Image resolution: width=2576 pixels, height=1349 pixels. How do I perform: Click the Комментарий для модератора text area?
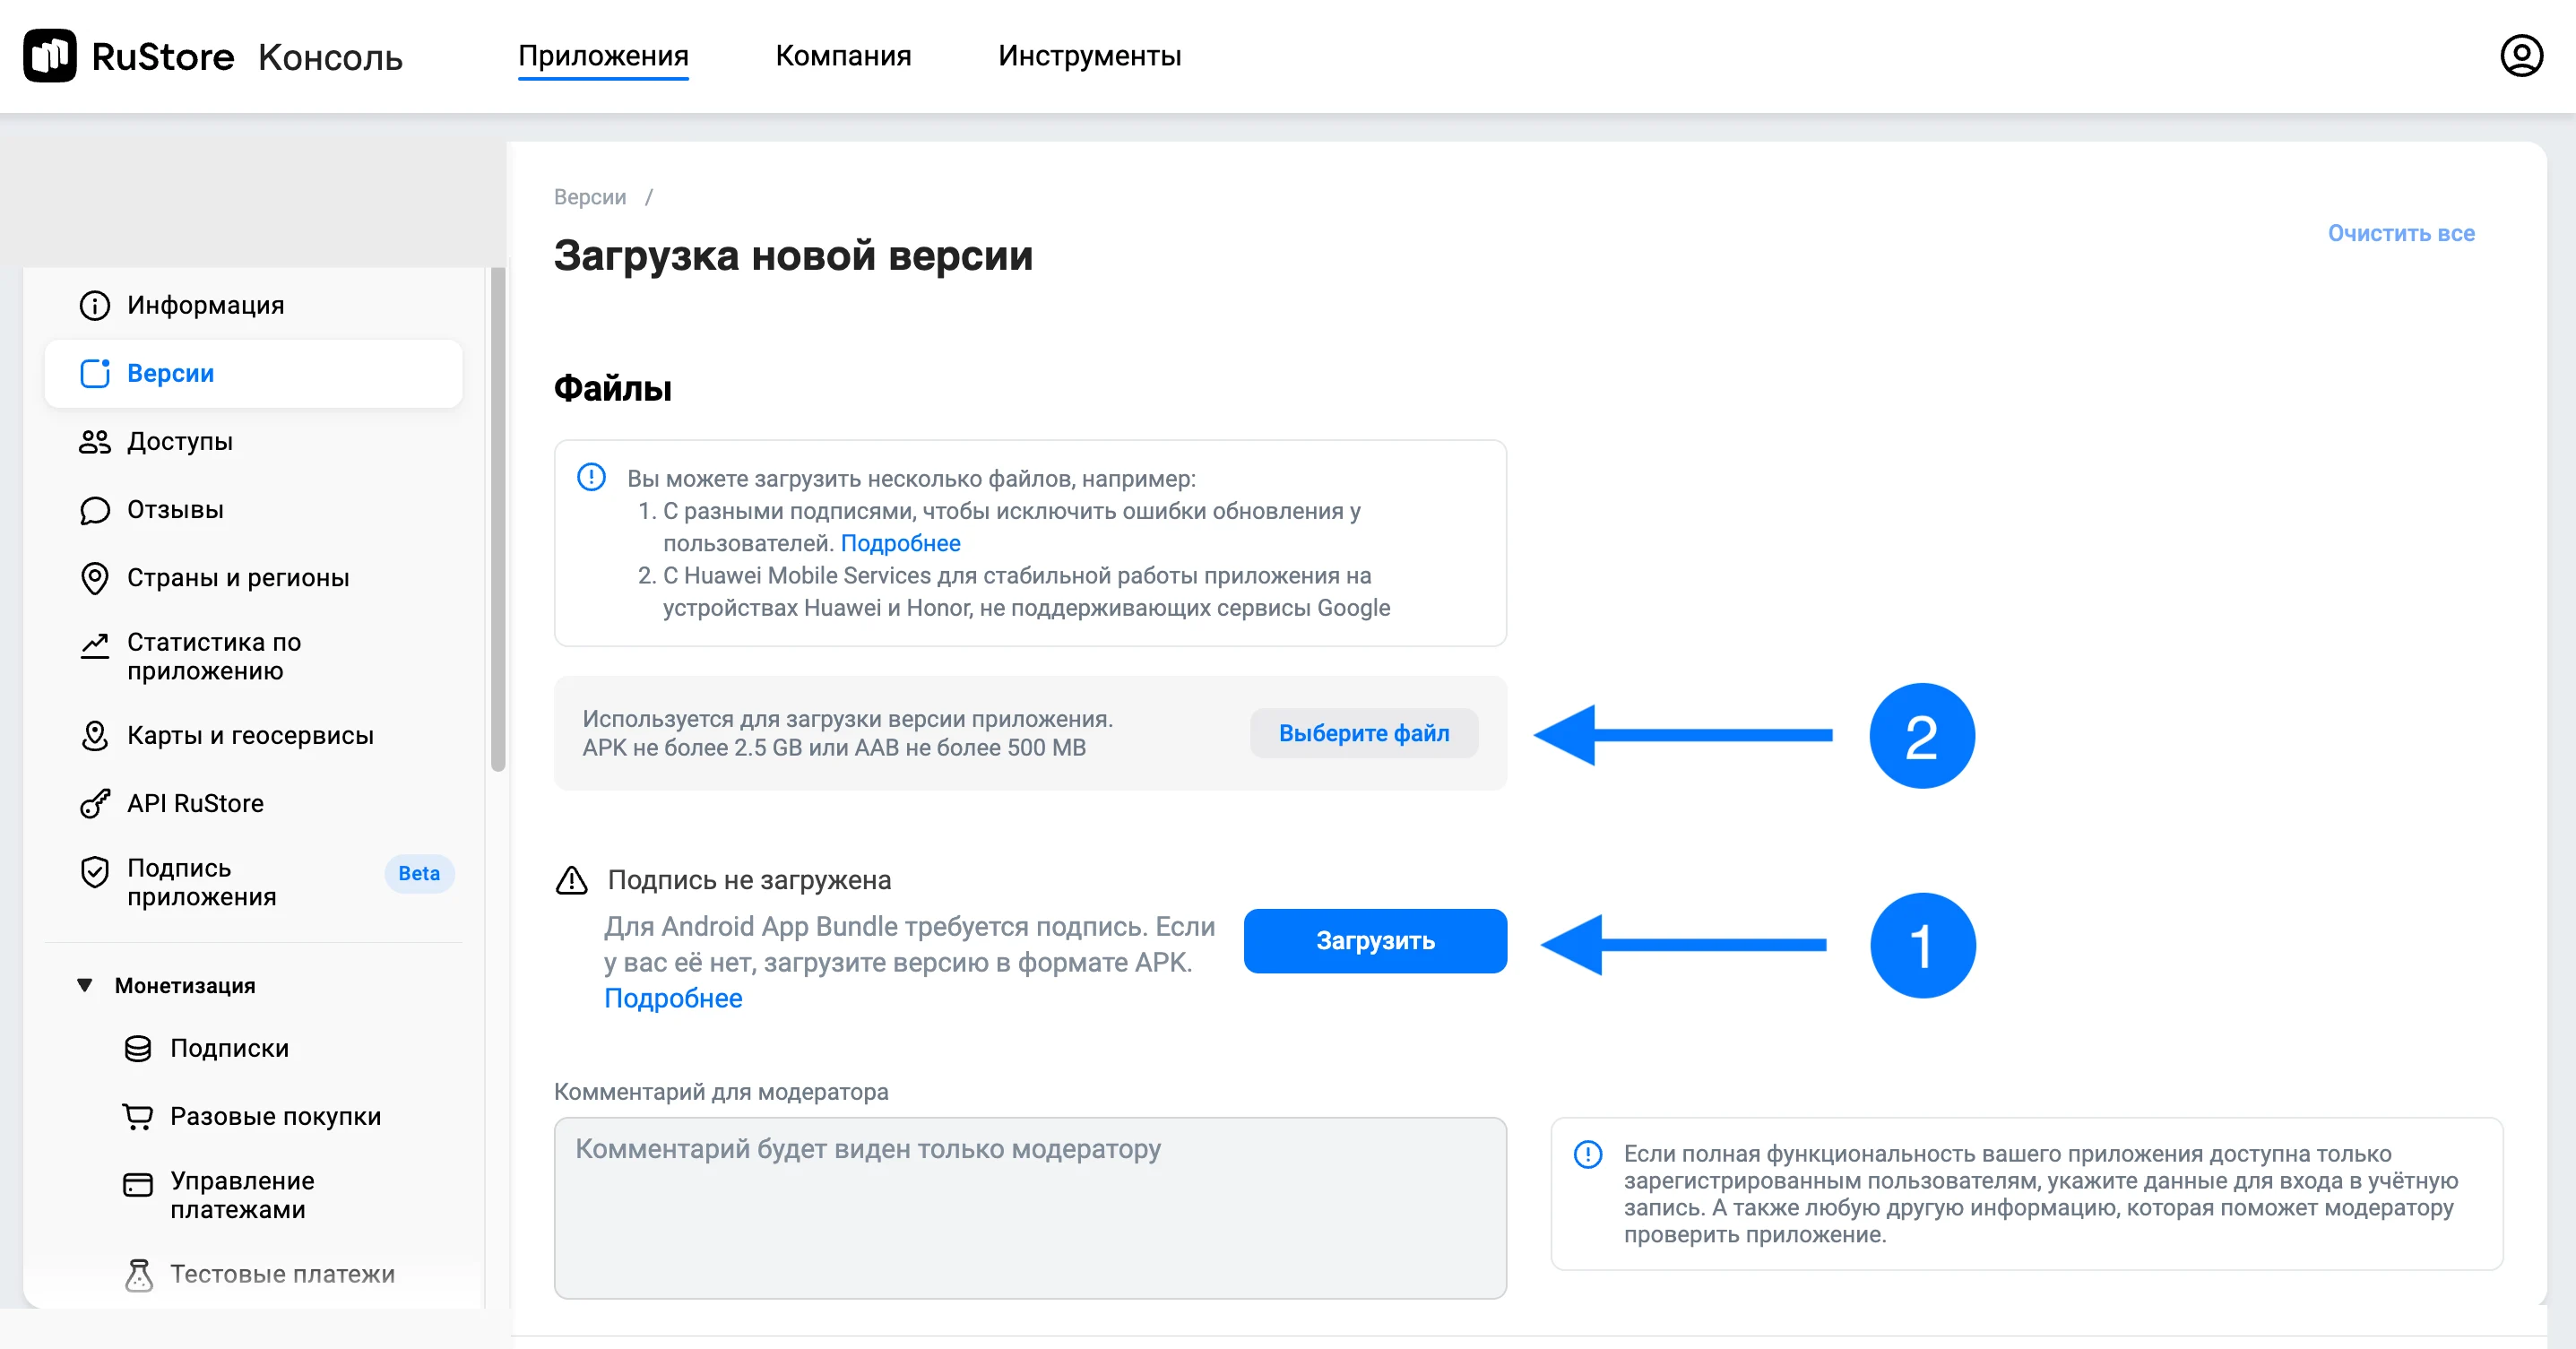(x=1030, y=1208)
